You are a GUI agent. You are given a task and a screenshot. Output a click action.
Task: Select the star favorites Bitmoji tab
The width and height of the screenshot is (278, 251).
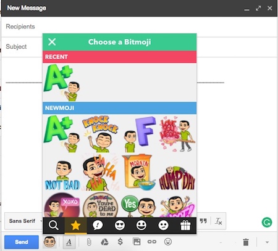coord(75,226)
